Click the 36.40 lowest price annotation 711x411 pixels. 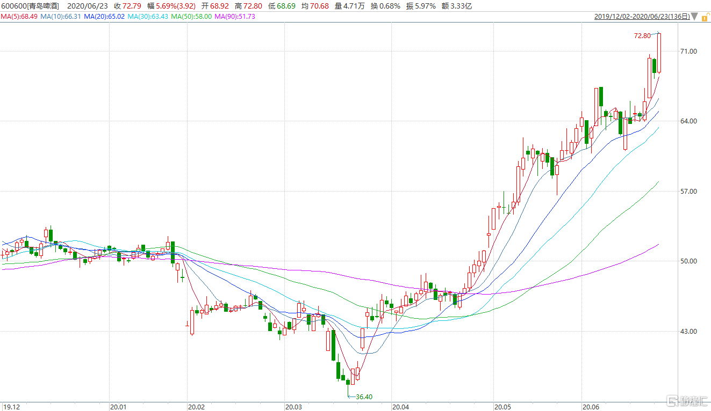(364, 397)
